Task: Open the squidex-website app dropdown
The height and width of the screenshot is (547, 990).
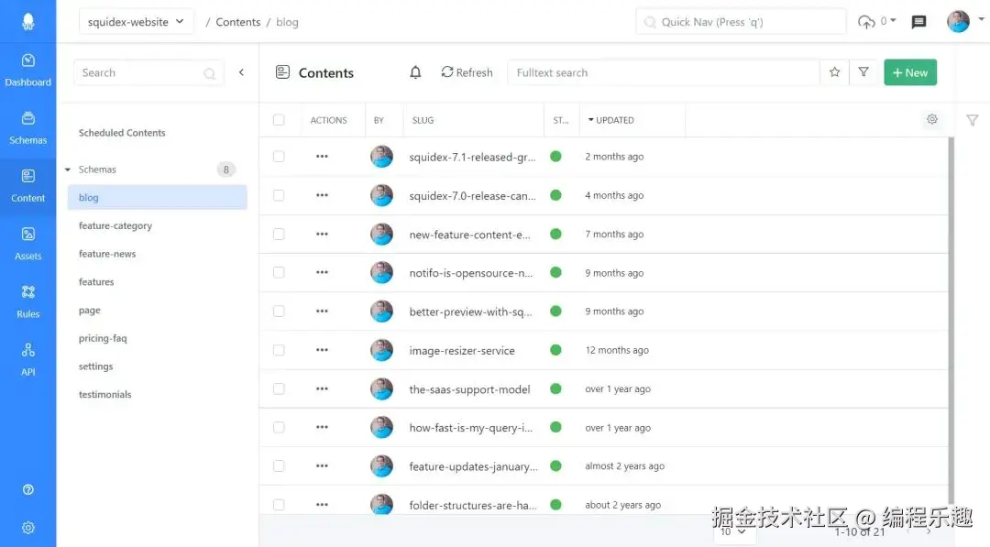Action: coord(136,21)
